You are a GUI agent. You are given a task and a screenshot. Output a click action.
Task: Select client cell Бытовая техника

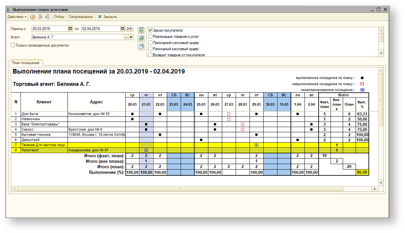[x=44, y=135]
